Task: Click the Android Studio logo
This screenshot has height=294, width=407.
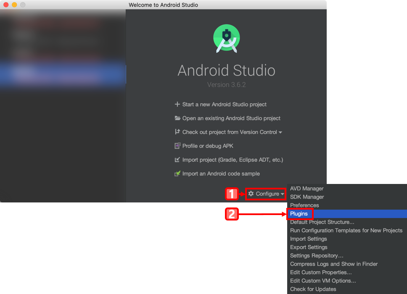Action: pos(227,39)
